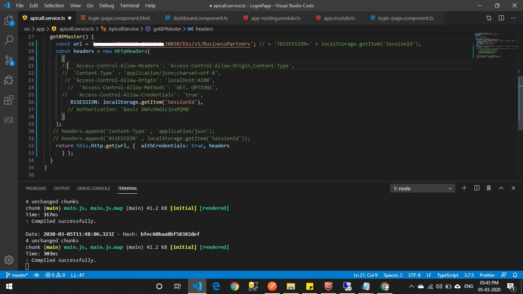523x294 pixels.
Task: Open the '1: node' terminal selector dropdown
Action: pos(423,188)
